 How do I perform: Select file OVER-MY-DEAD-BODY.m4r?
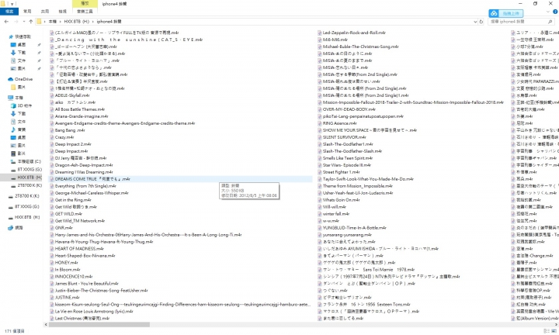[349, 109]
